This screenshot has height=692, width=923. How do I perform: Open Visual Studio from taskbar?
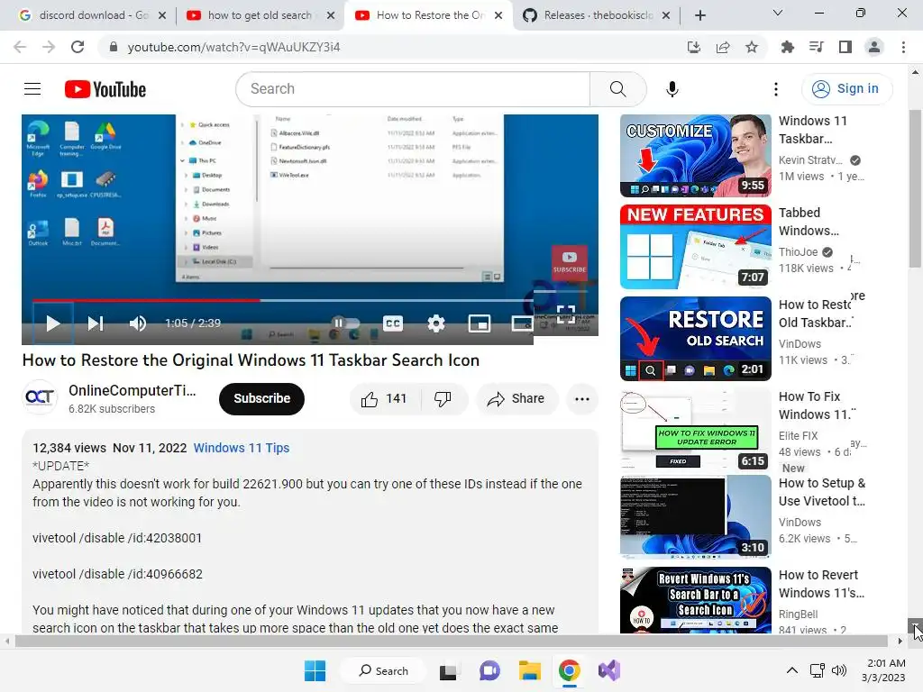609,670
